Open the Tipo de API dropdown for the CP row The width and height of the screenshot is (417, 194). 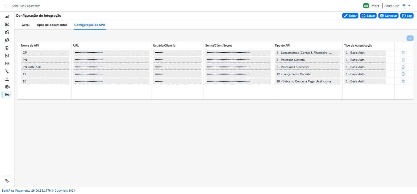click(x=307, y=53)
